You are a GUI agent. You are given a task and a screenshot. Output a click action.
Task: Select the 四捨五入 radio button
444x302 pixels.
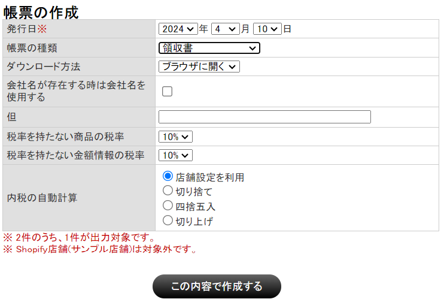[168, 206]
